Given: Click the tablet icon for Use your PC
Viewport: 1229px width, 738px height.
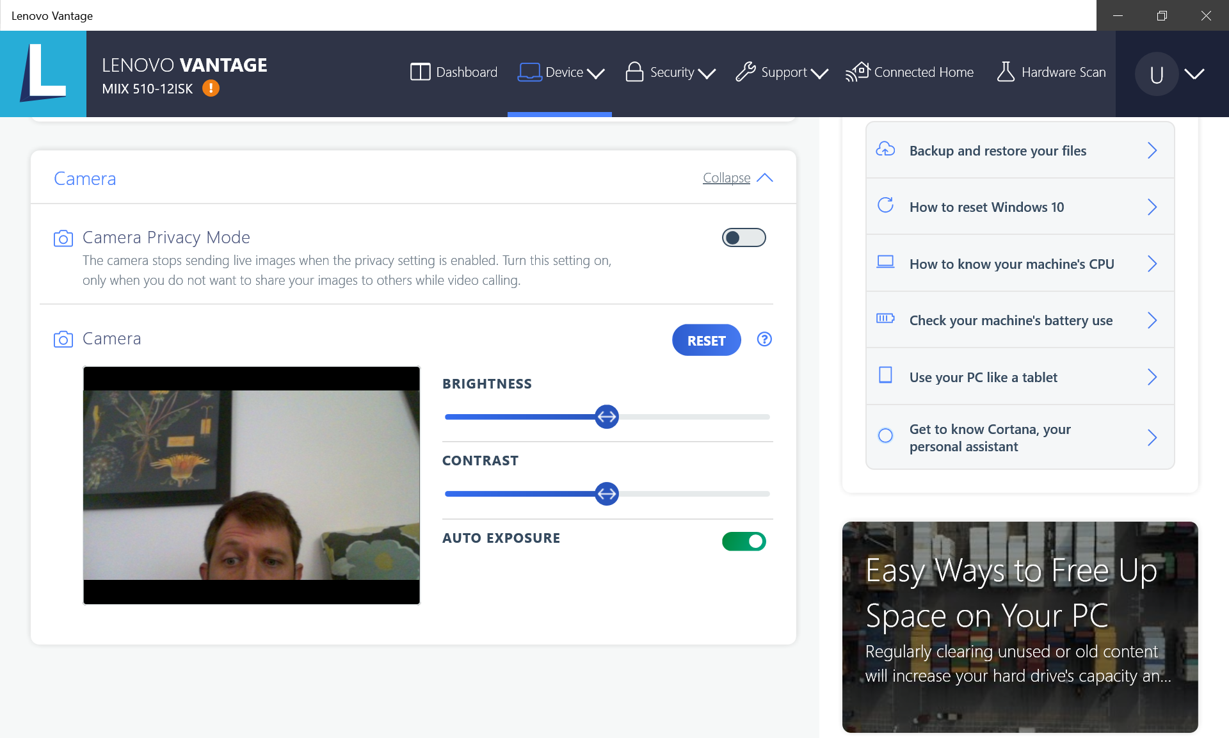Looking at the screenshot, I should pyautogui.click(x=885, y=375).
